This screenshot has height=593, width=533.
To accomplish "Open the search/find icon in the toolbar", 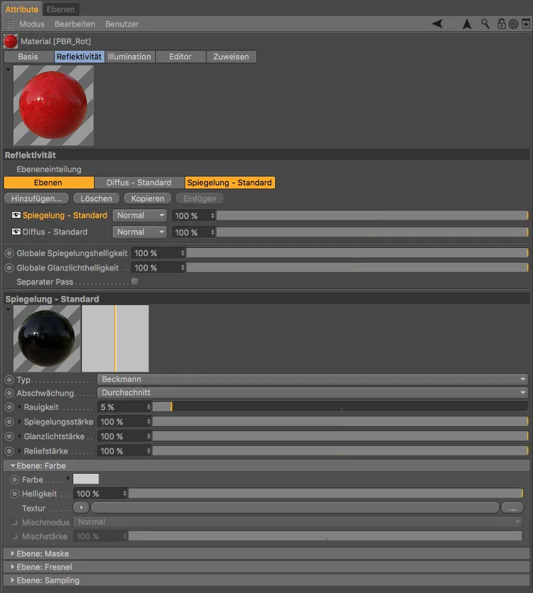I will 485,24.
